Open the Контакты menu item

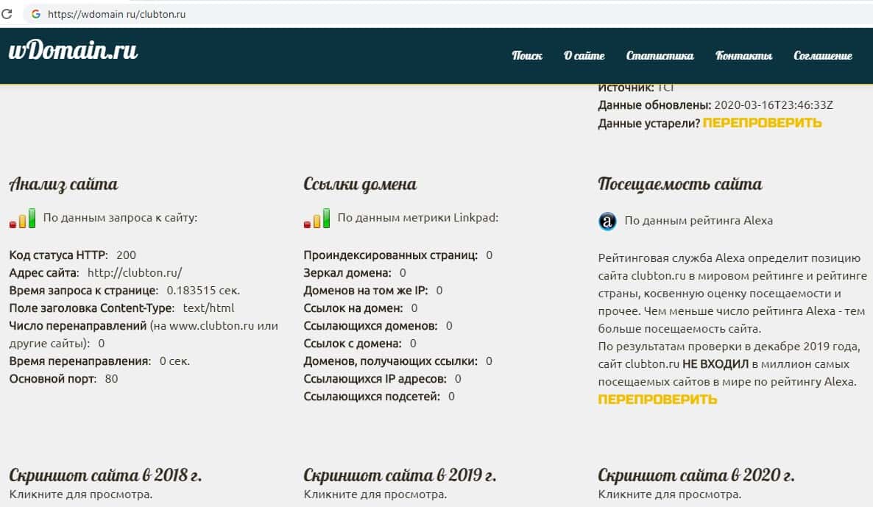point(743,56)
